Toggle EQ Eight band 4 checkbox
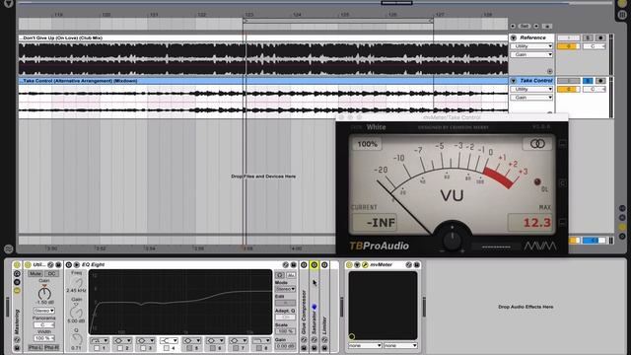Screen dimensions: 631x355 pos(167,348)
